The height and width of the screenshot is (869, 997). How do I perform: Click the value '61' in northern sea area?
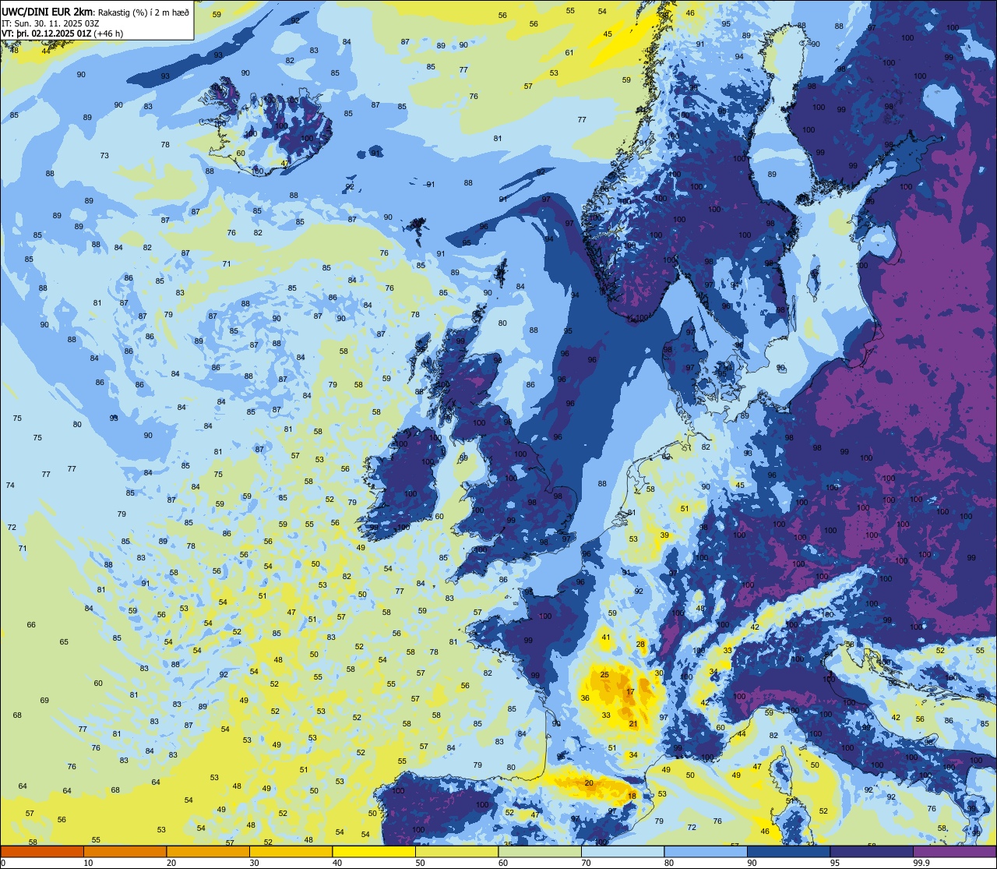click(x=569, y=53)
